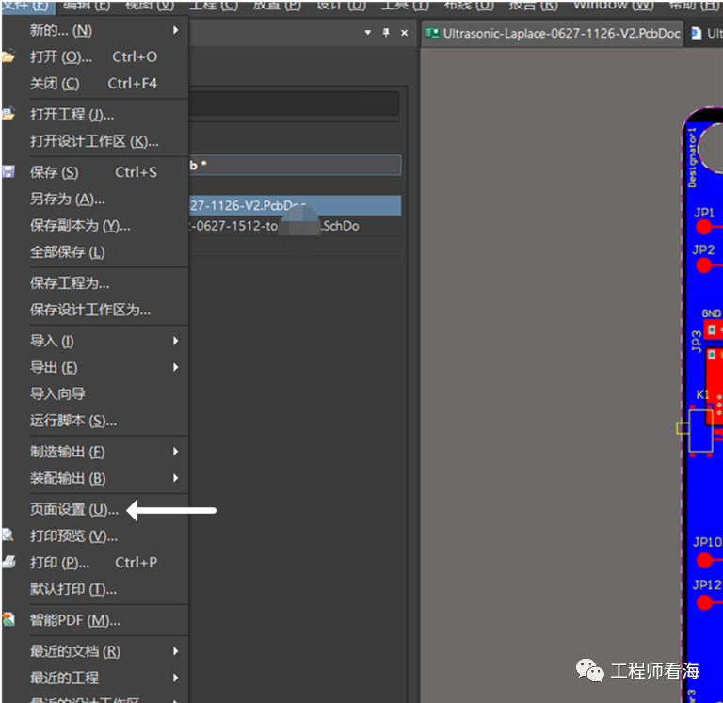
Task: Choose 页面设置 (U) from the File menu
Action: pos(74,509)
